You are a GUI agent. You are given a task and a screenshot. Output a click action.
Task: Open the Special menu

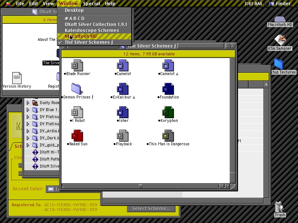pos(91,4)
